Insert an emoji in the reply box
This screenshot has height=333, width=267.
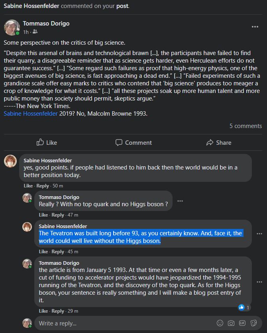pyautogui.click(x=220, y=323)
